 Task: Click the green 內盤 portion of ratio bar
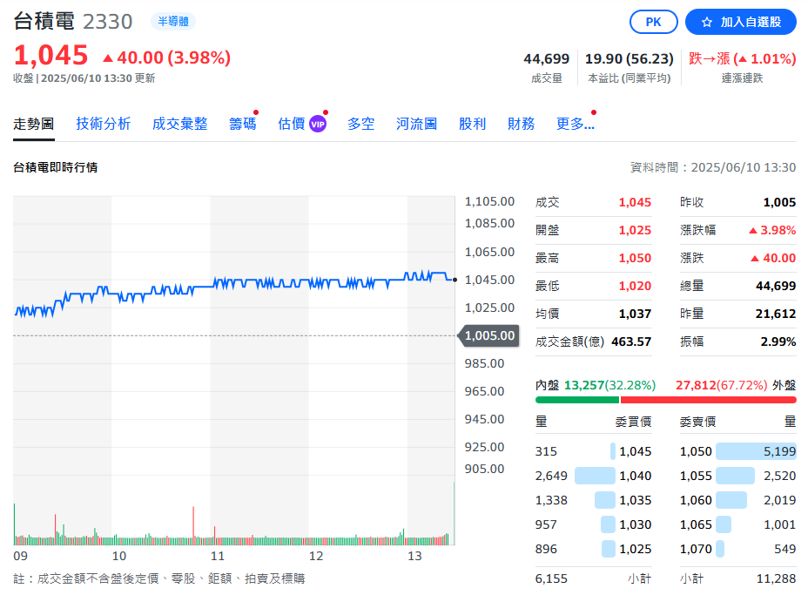pos(577,400)
